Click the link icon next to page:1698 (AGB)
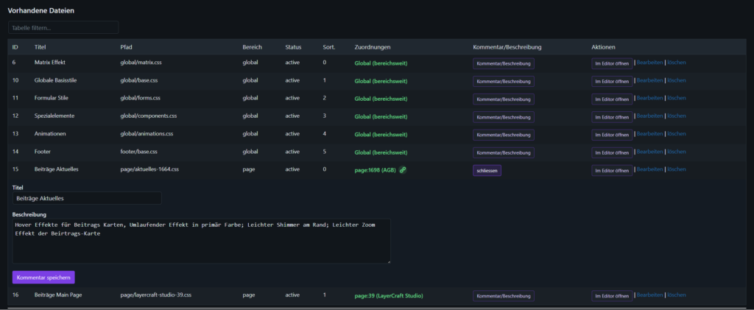This screenshot has height=310, width=754. 403,169
